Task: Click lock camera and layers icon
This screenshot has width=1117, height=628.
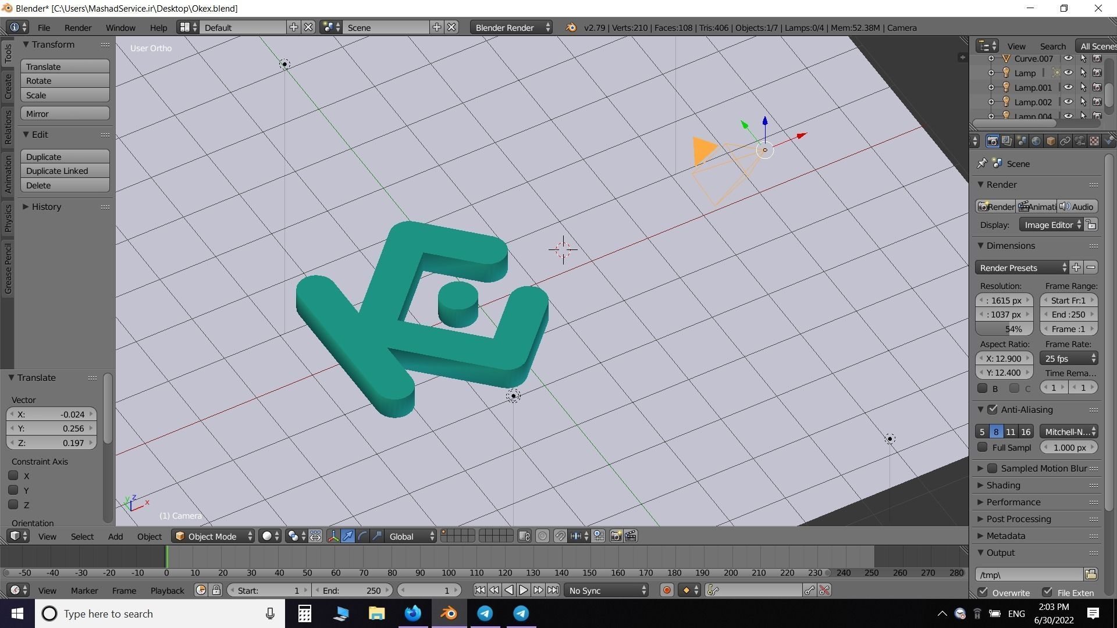Action: click(524, 536)
